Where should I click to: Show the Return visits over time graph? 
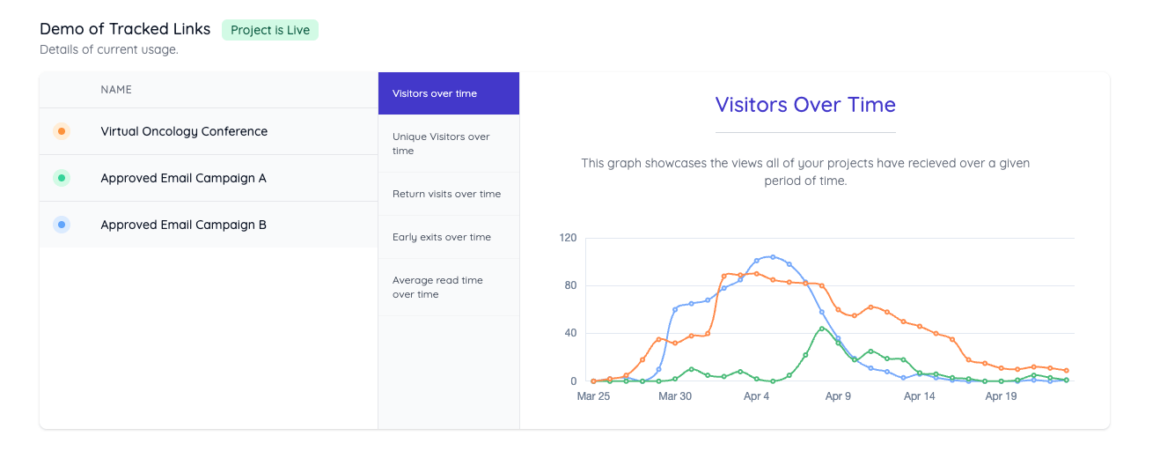point(448,194)
